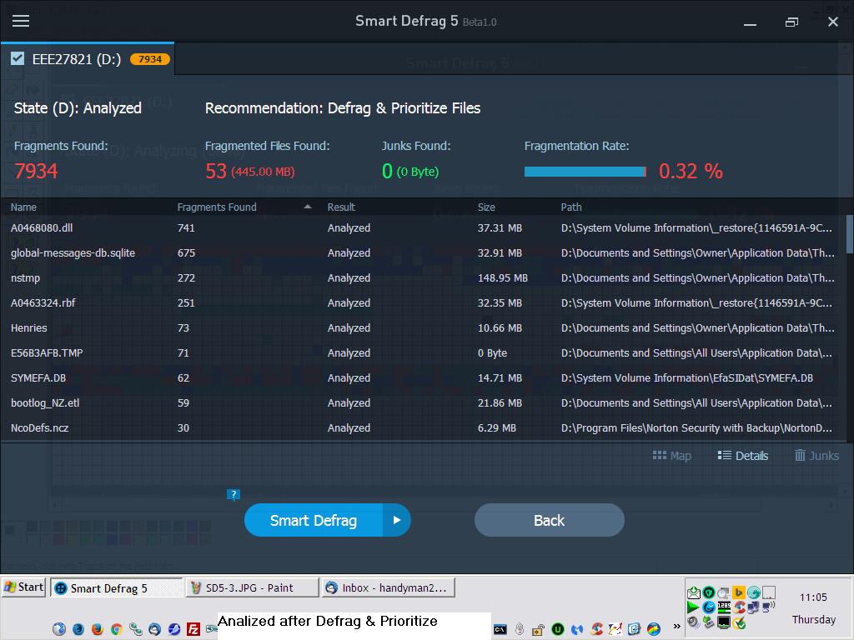Select the Henries file entry
Viewport: 854px width, 640px height.
(423, 328)
